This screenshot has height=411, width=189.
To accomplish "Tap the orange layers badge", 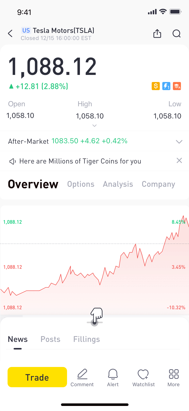I will coord(177,86).
